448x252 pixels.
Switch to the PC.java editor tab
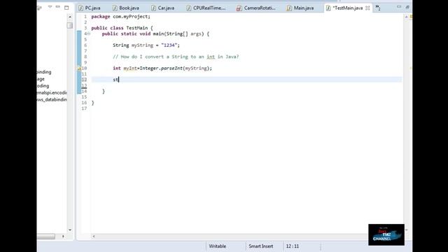[x=90, y=8]
